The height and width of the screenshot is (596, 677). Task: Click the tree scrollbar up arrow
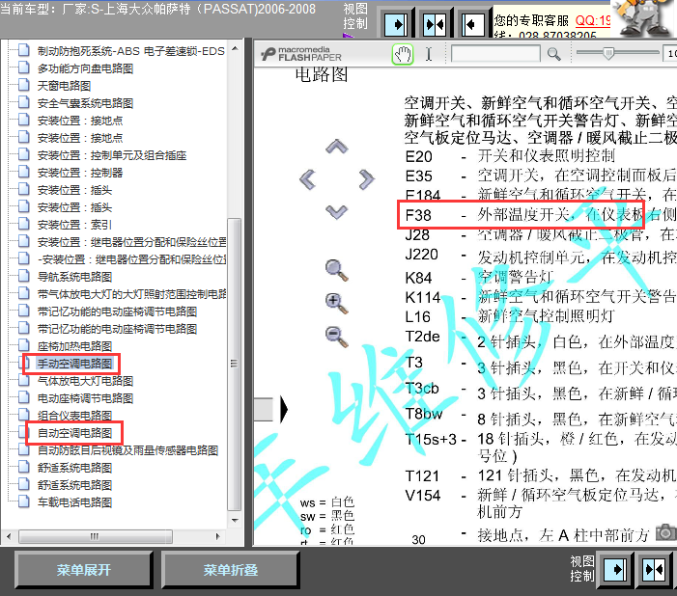(235, 48)
